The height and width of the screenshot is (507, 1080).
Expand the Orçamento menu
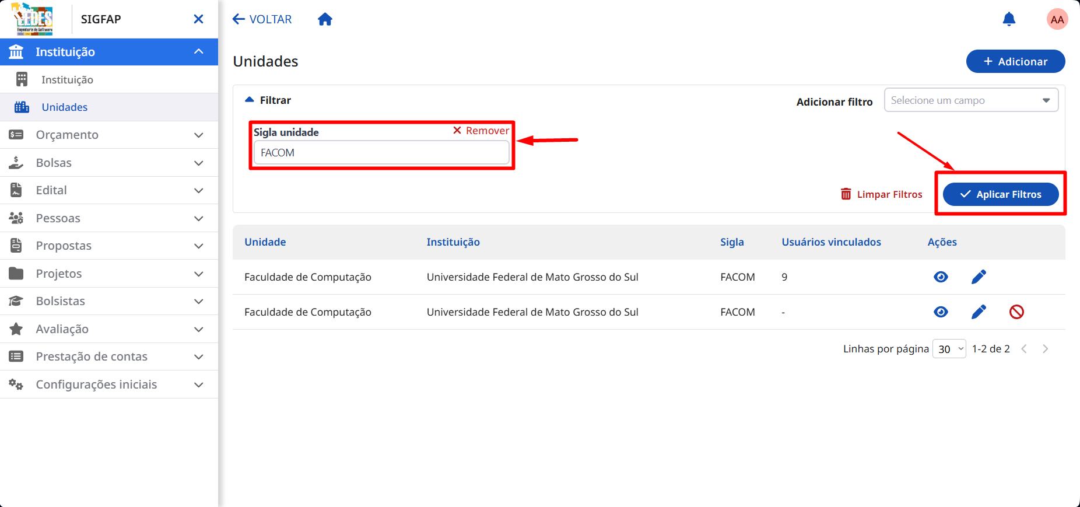(x=109, y=135)
